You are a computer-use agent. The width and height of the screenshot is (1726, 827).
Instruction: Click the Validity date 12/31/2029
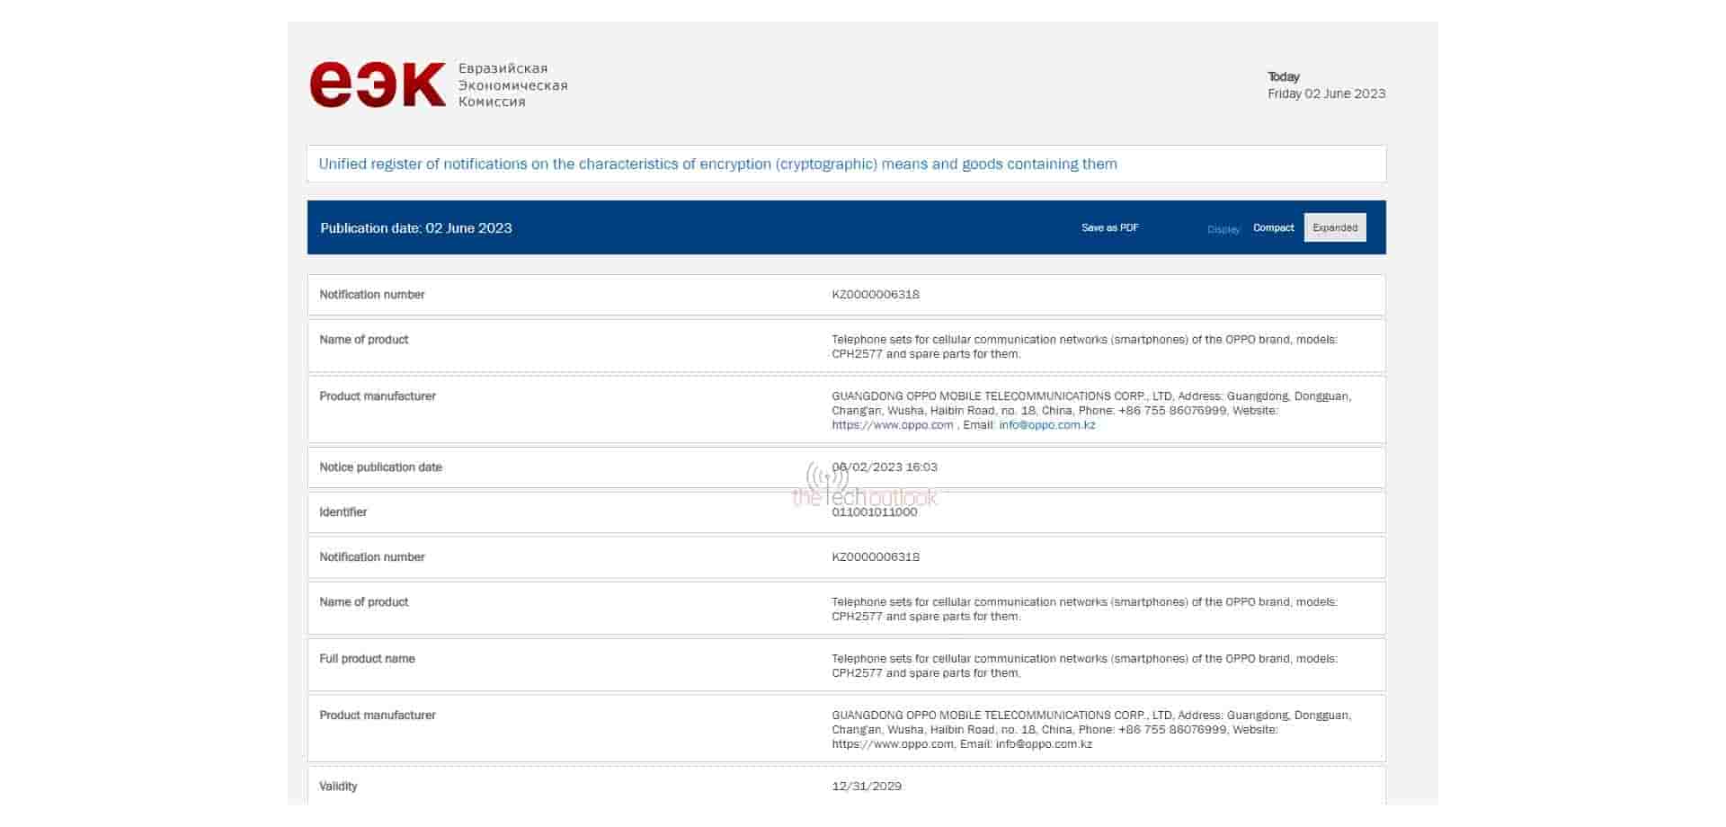pos(866,787)
